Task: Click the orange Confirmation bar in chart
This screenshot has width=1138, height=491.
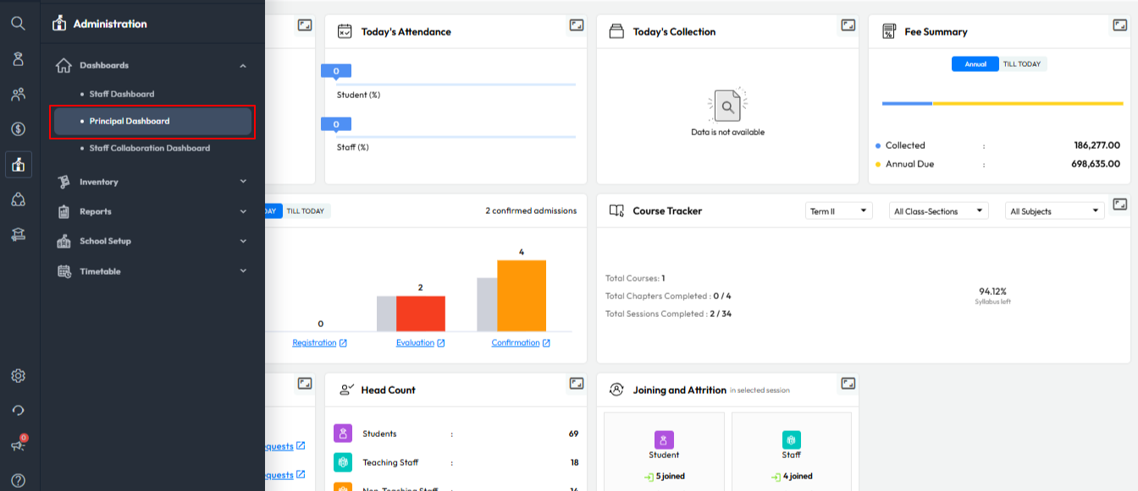Action: point(522,296)
